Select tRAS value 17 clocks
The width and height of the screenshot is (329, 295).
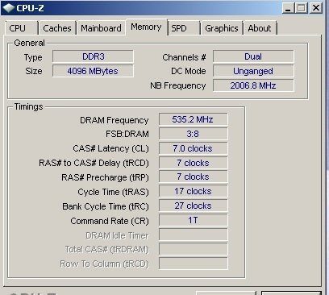tap(194, 191)
